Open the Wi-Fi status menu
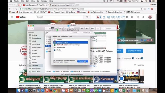 coord(111,1)
